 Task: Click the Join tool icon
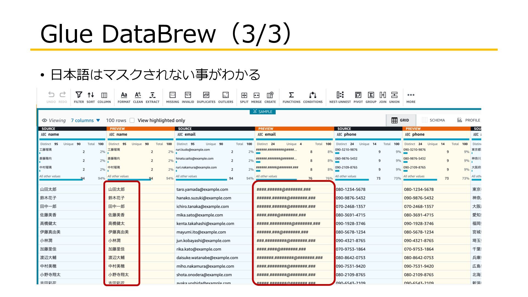[383, 95]
